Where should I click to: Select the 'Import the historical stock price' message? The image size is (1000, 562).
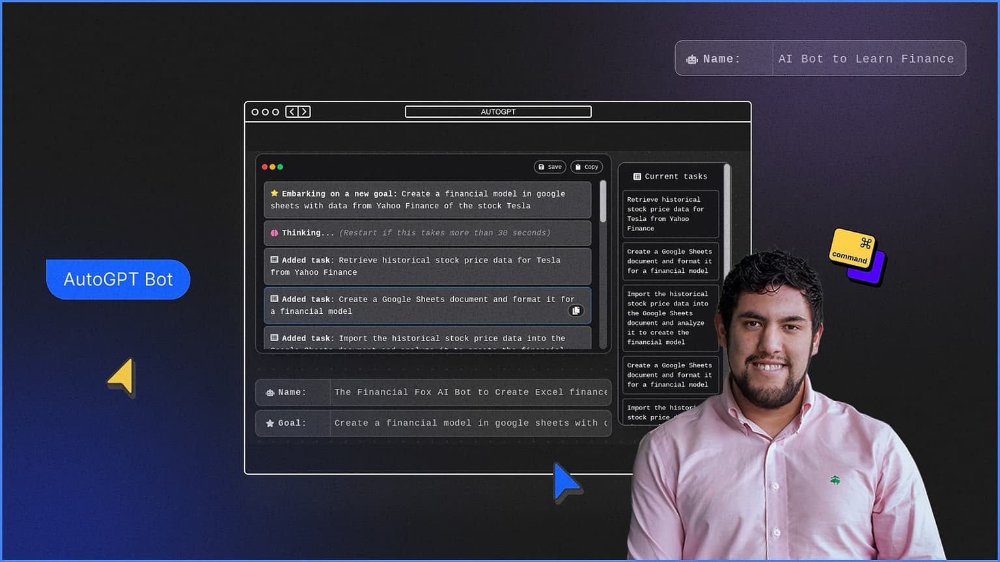pos(428,338)
